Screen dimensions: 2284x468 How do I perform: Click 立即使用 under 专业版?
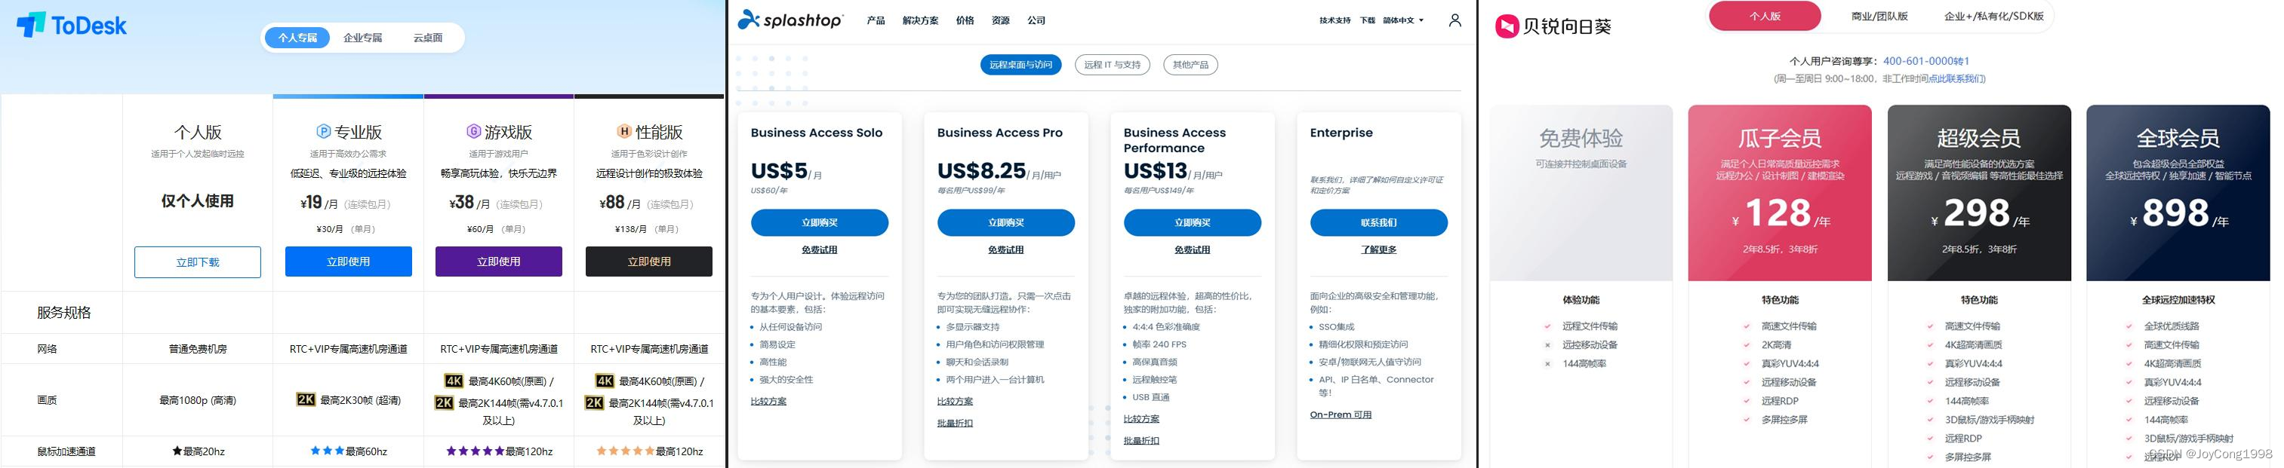pyautogui.click(x=349, y=262)
